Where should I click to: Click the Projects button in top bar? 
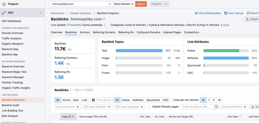click(x=156, y=4)
